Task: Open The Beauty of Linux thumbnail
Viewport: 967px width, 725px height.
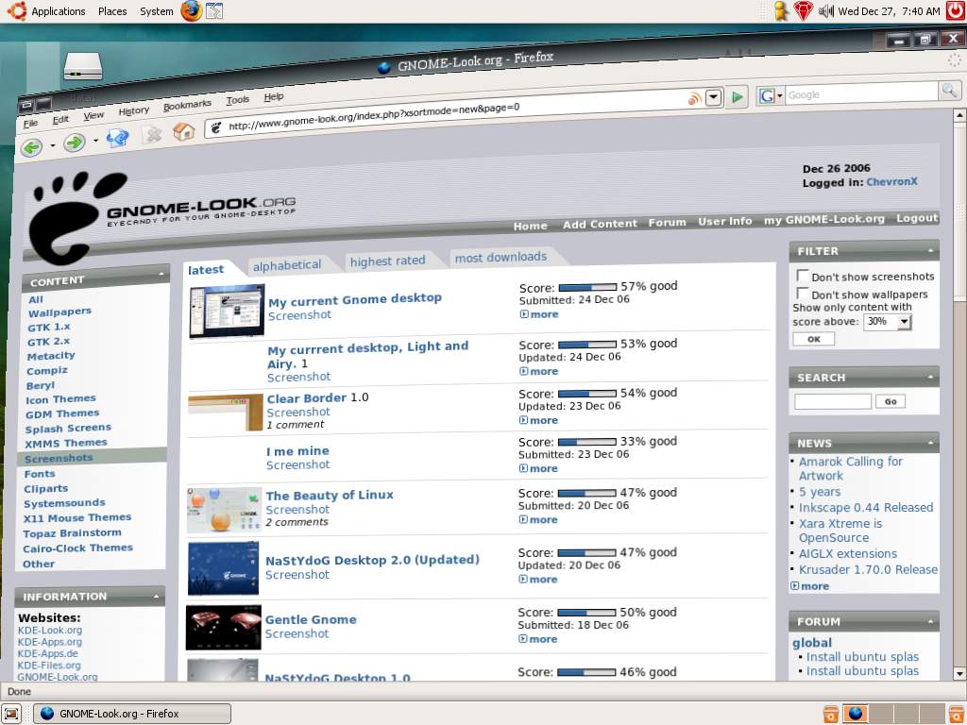Action: click(225, 510)
